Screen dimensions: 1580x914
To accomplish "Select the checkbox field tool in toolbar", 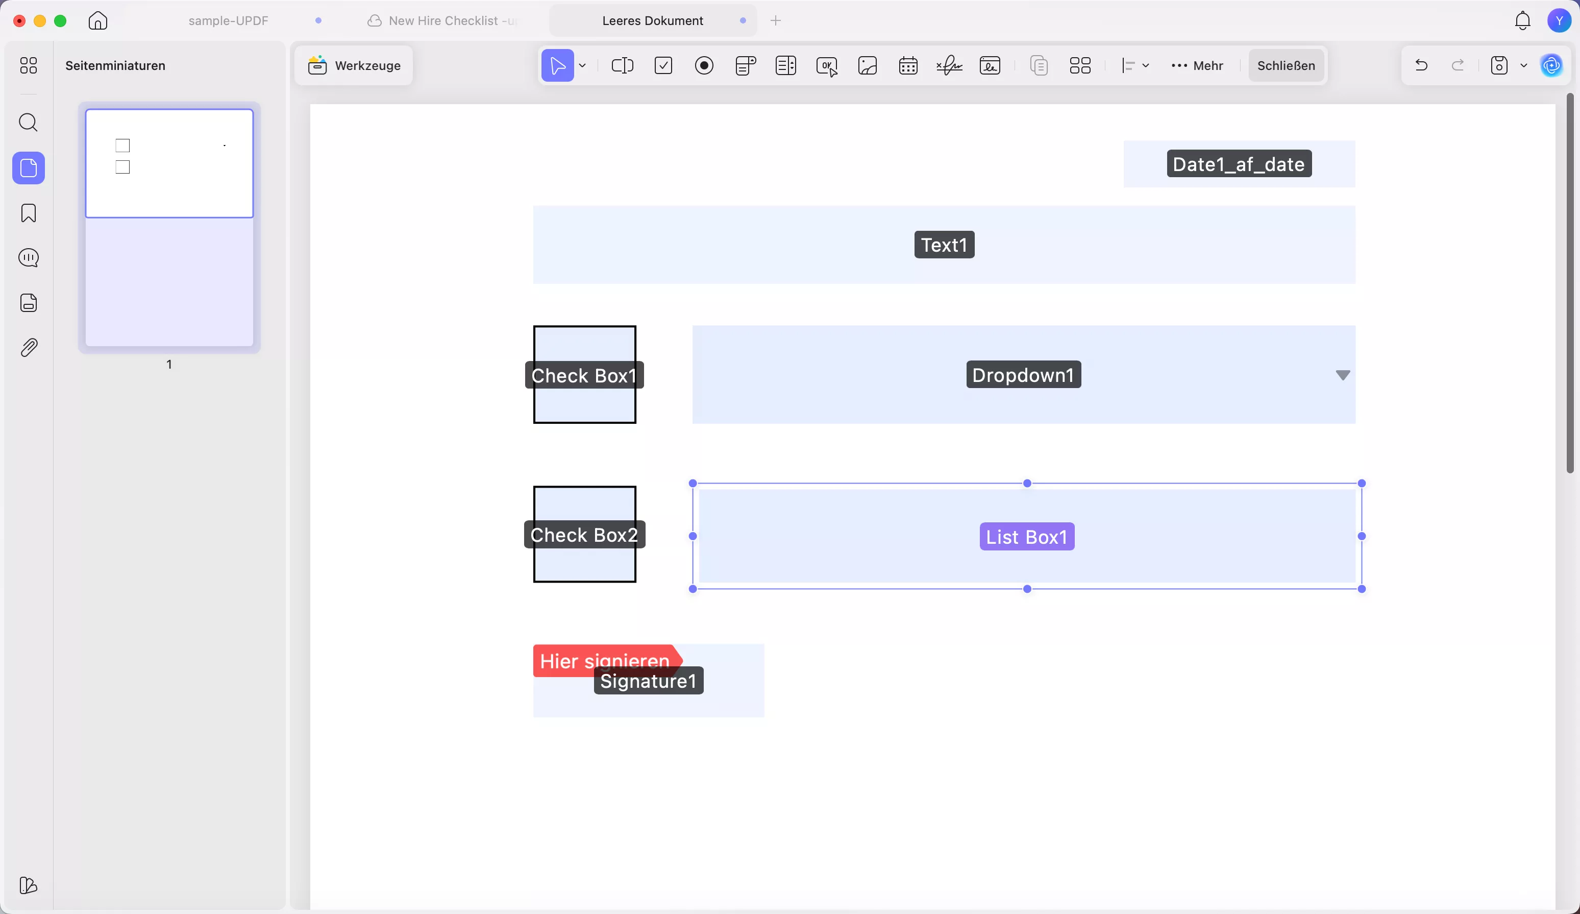I will (663, 65).
